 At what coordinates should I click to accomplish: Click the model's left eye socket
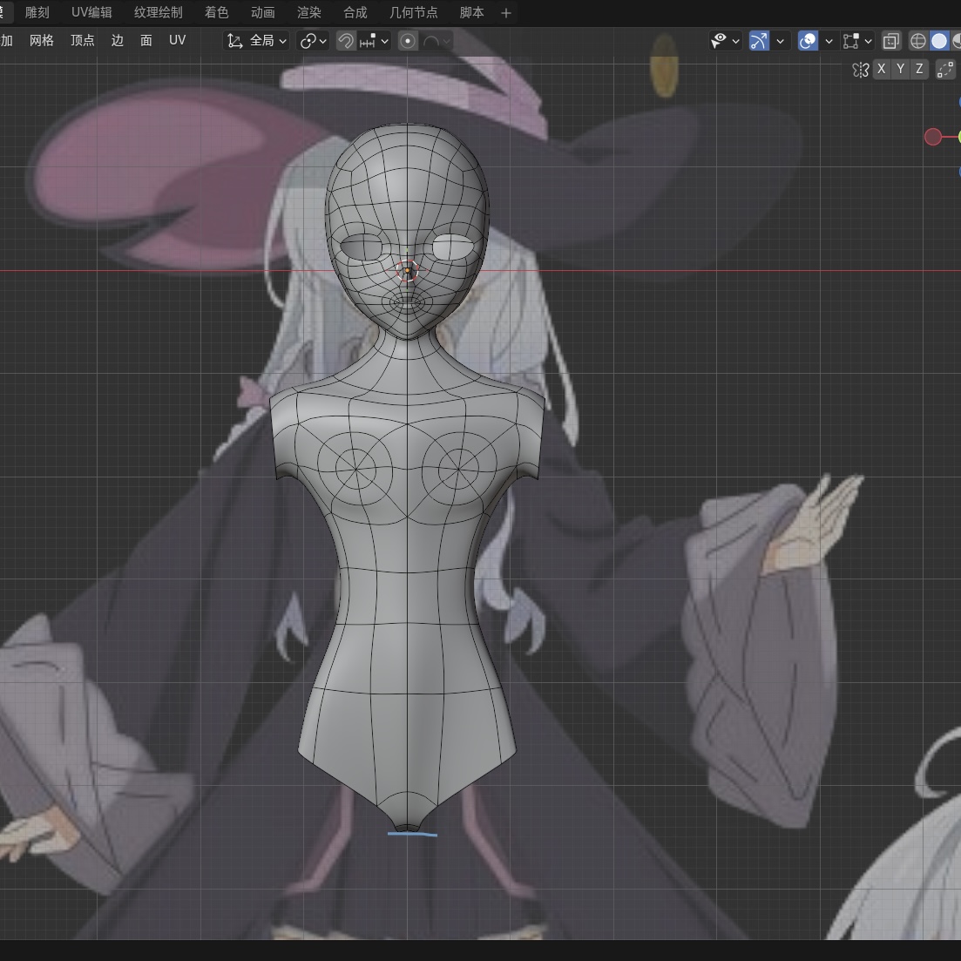point(453,247)
